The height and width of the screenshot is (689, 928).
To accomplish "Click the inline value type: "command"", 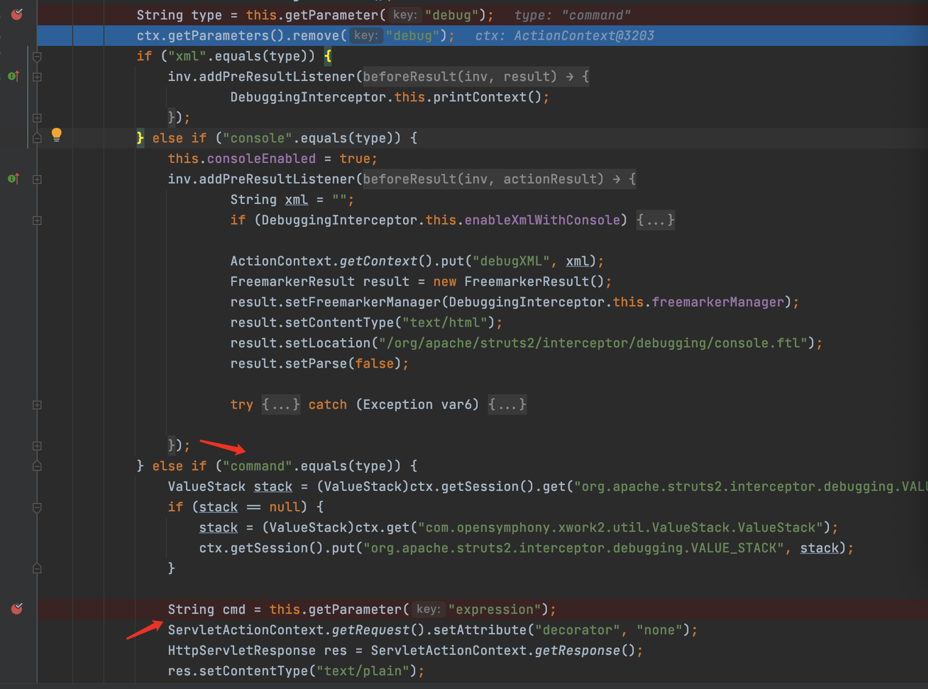I will coord(572,15).
